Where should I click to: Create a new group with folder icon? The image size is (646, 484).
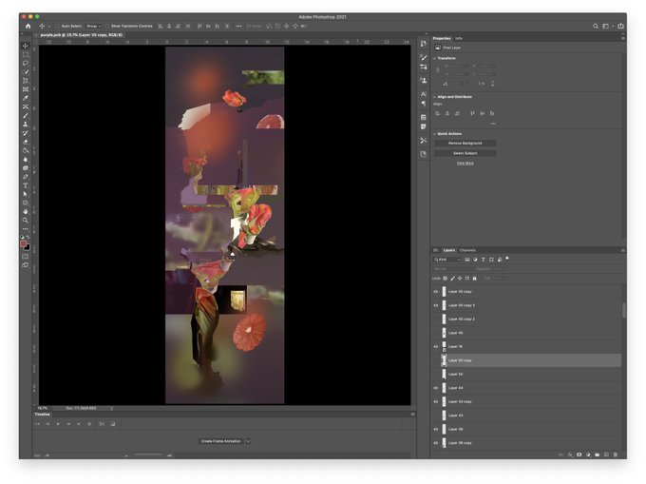597,455
